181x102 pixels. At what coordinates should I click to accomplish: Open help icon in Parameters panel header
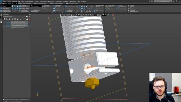point(27,16)
